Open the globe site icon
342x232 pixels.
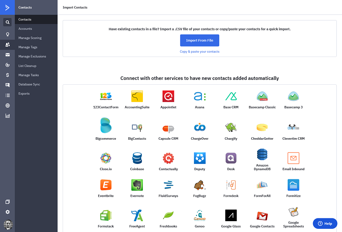[7, 106]
